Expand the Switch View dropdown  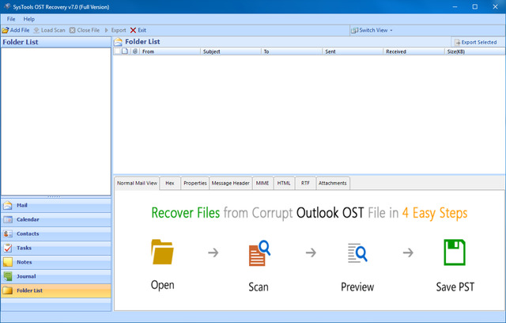pyautogui.click(x=372, y=30)
